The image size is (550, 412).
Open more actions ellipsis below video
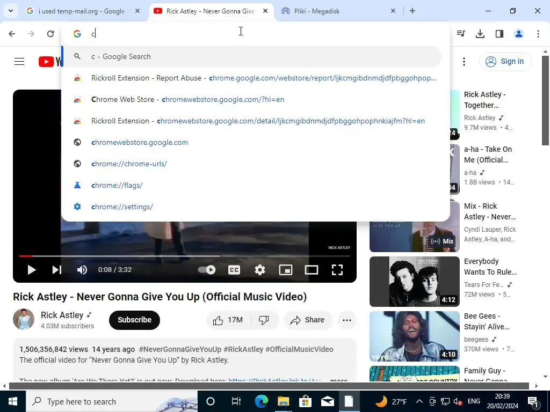tap(347, 320)
